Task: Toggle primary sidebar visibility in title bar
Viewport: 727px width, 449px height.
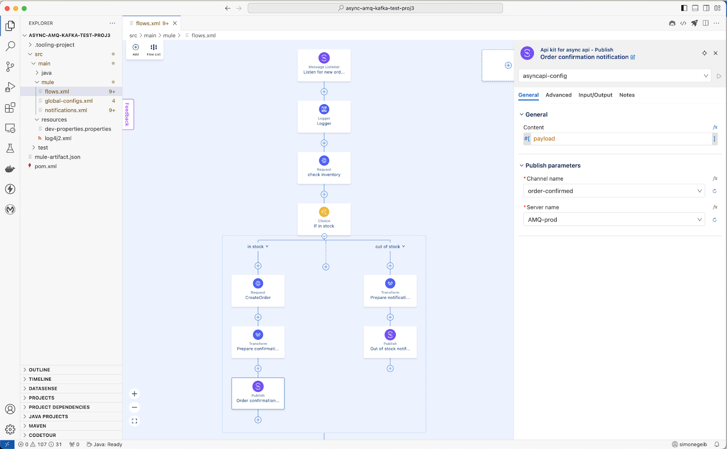Action: tap(684, 8)
